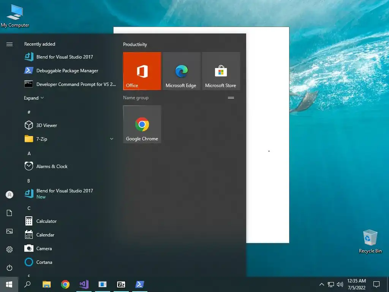
Task: Launch Google Chrome from the taskbar
Action: [x=65, y=284]
